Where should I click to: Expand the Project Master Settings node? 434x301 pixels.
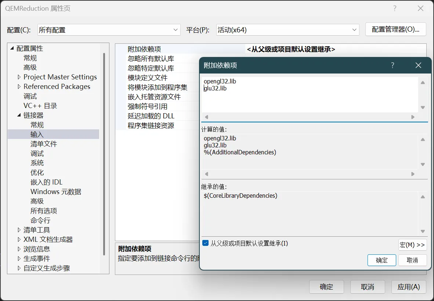[19, 77]
